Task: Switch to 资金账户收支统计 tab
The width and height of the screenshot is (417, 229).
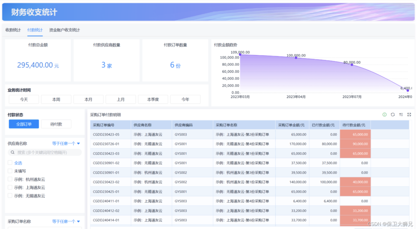Action: 65,30
